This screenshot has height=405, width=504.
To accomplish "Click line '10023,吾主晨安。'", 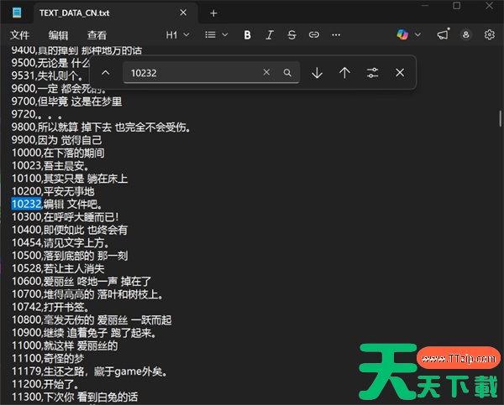I will (x=50, y=165).
